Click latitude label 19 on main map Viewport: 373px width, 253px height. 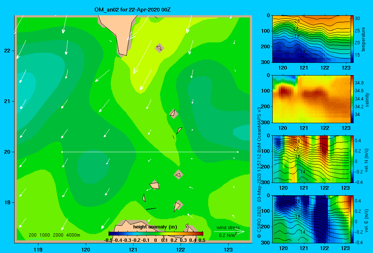7,202
